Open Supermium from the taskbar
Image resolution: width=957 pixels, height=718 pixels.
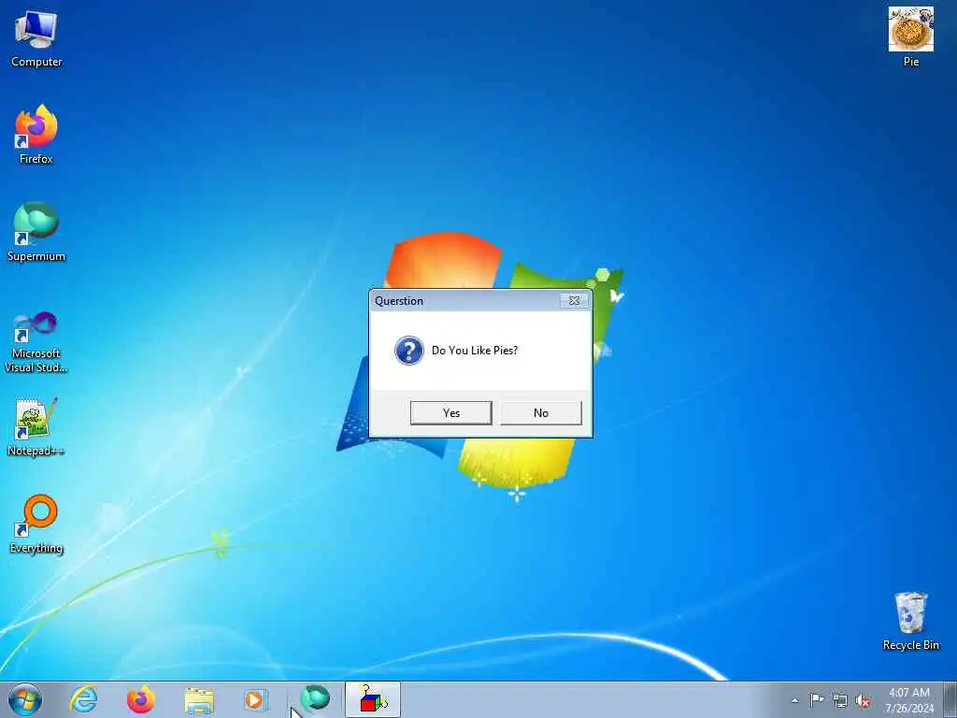315,698
